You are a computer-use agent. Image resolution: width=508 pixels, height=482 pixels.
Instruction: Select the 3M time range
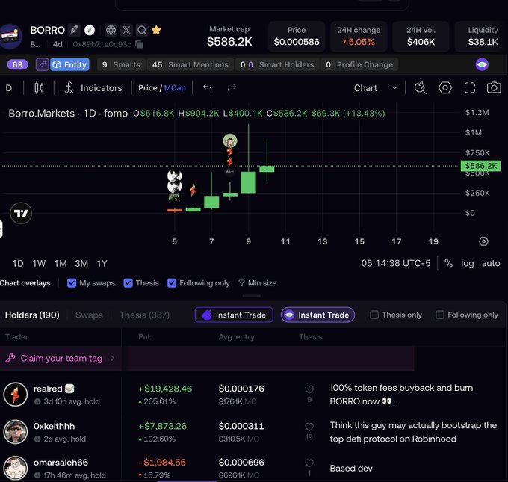tap(81, 264)
